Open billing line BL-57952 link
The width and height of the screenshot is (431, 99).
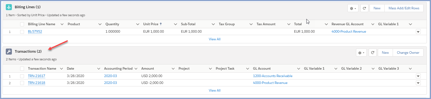[35, 32]
